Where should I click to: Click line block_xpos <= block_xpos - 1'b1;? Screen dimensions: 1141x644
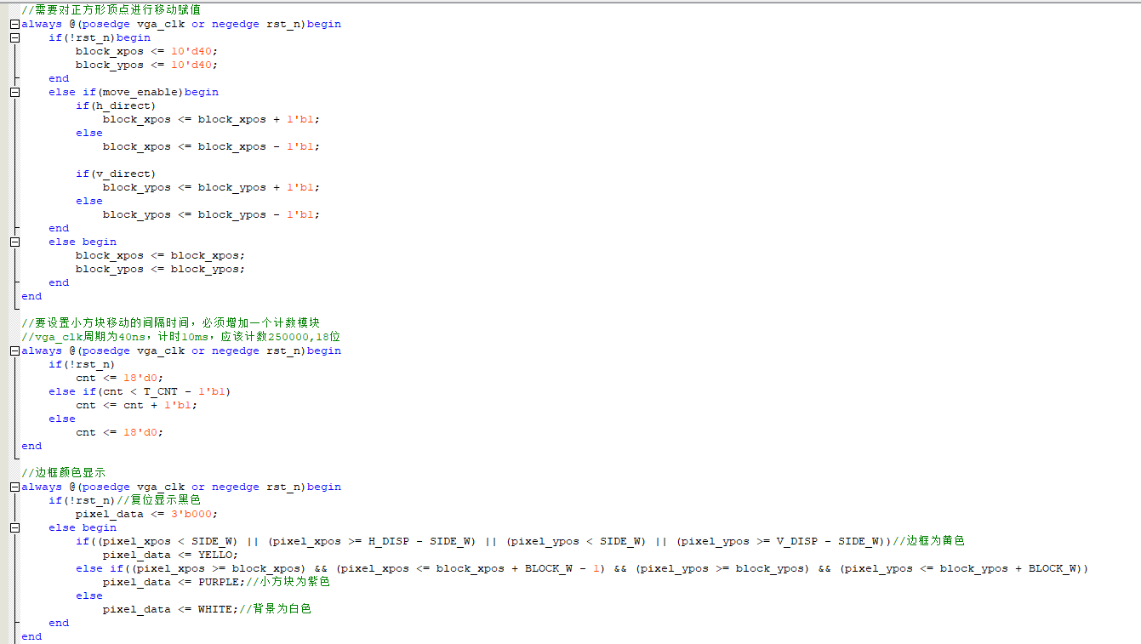pos(211,146)
